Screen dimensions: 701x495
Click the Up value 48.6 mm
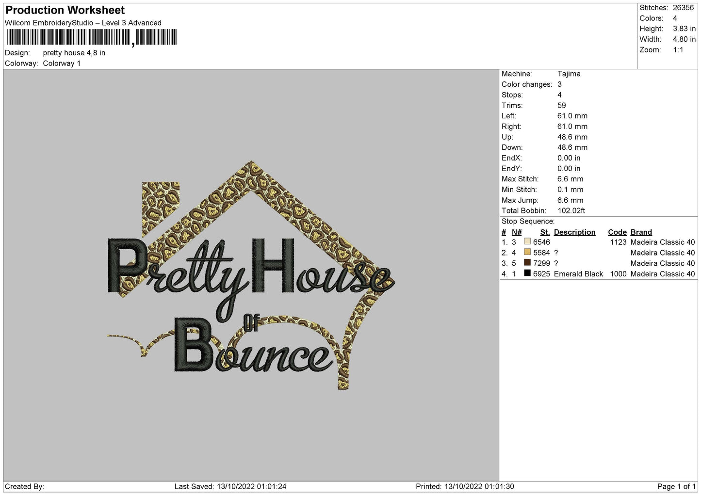[x=572, y=137]
